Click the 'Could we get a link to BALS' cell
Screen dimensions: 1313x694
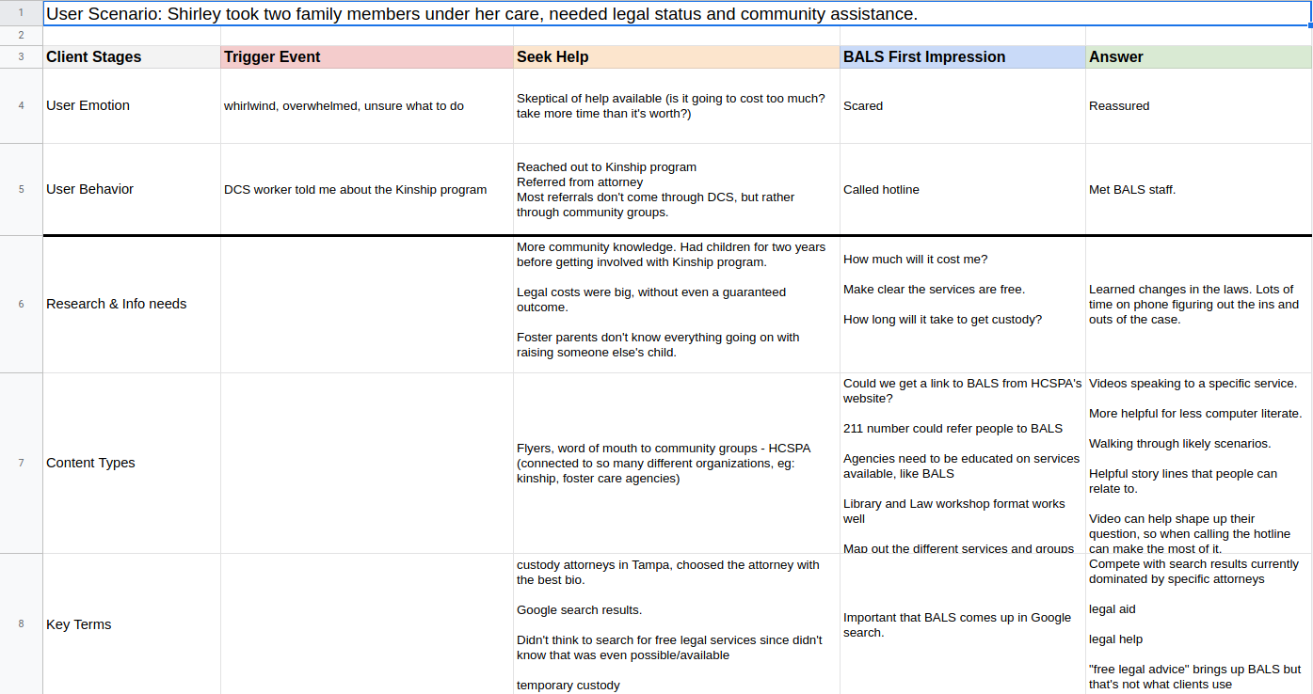pos(963,463)
